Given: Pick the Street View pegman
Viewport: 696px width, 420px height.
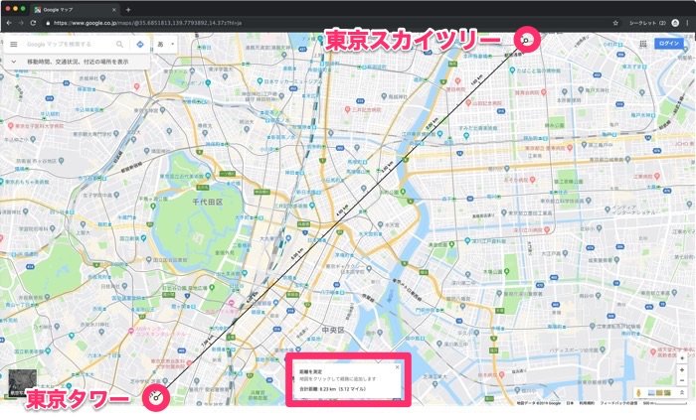Looking at the screenshot, I should 638,393.
